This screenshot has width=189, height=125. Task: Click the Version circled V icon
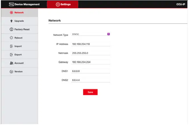11,72
